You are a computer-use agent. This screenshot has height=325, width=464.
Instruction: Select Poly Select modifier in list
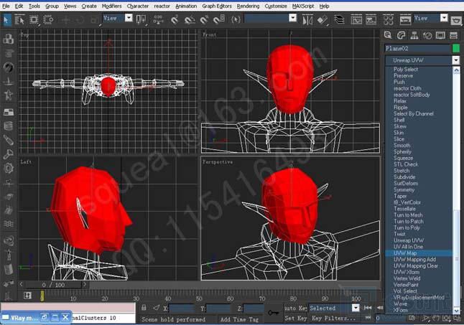coord(419,70)
